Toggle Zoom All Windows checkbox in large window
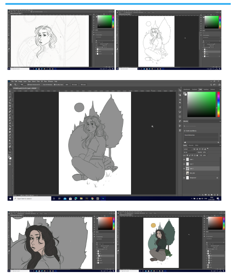This screenshot has width=234, height=280. point(42,85)
